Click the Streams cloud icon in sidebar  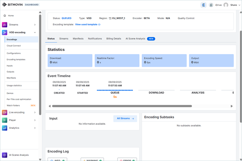coord(5,25)
